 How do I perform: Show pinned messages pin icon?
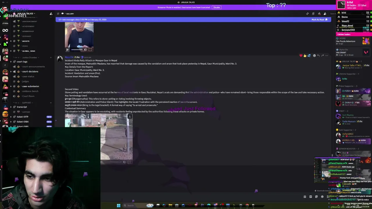point(319,14)
